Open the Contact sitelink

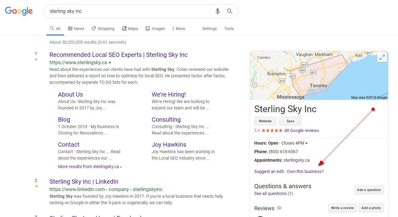pyautogui.click(x=69, y=145)
